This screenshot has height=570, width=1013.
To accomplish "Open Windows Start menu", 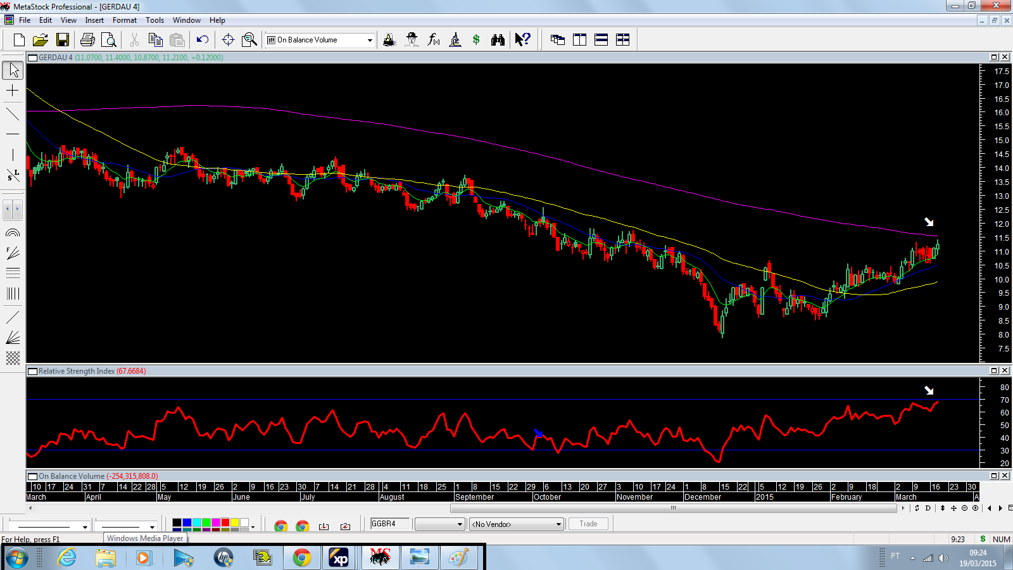I will point(17,558).
